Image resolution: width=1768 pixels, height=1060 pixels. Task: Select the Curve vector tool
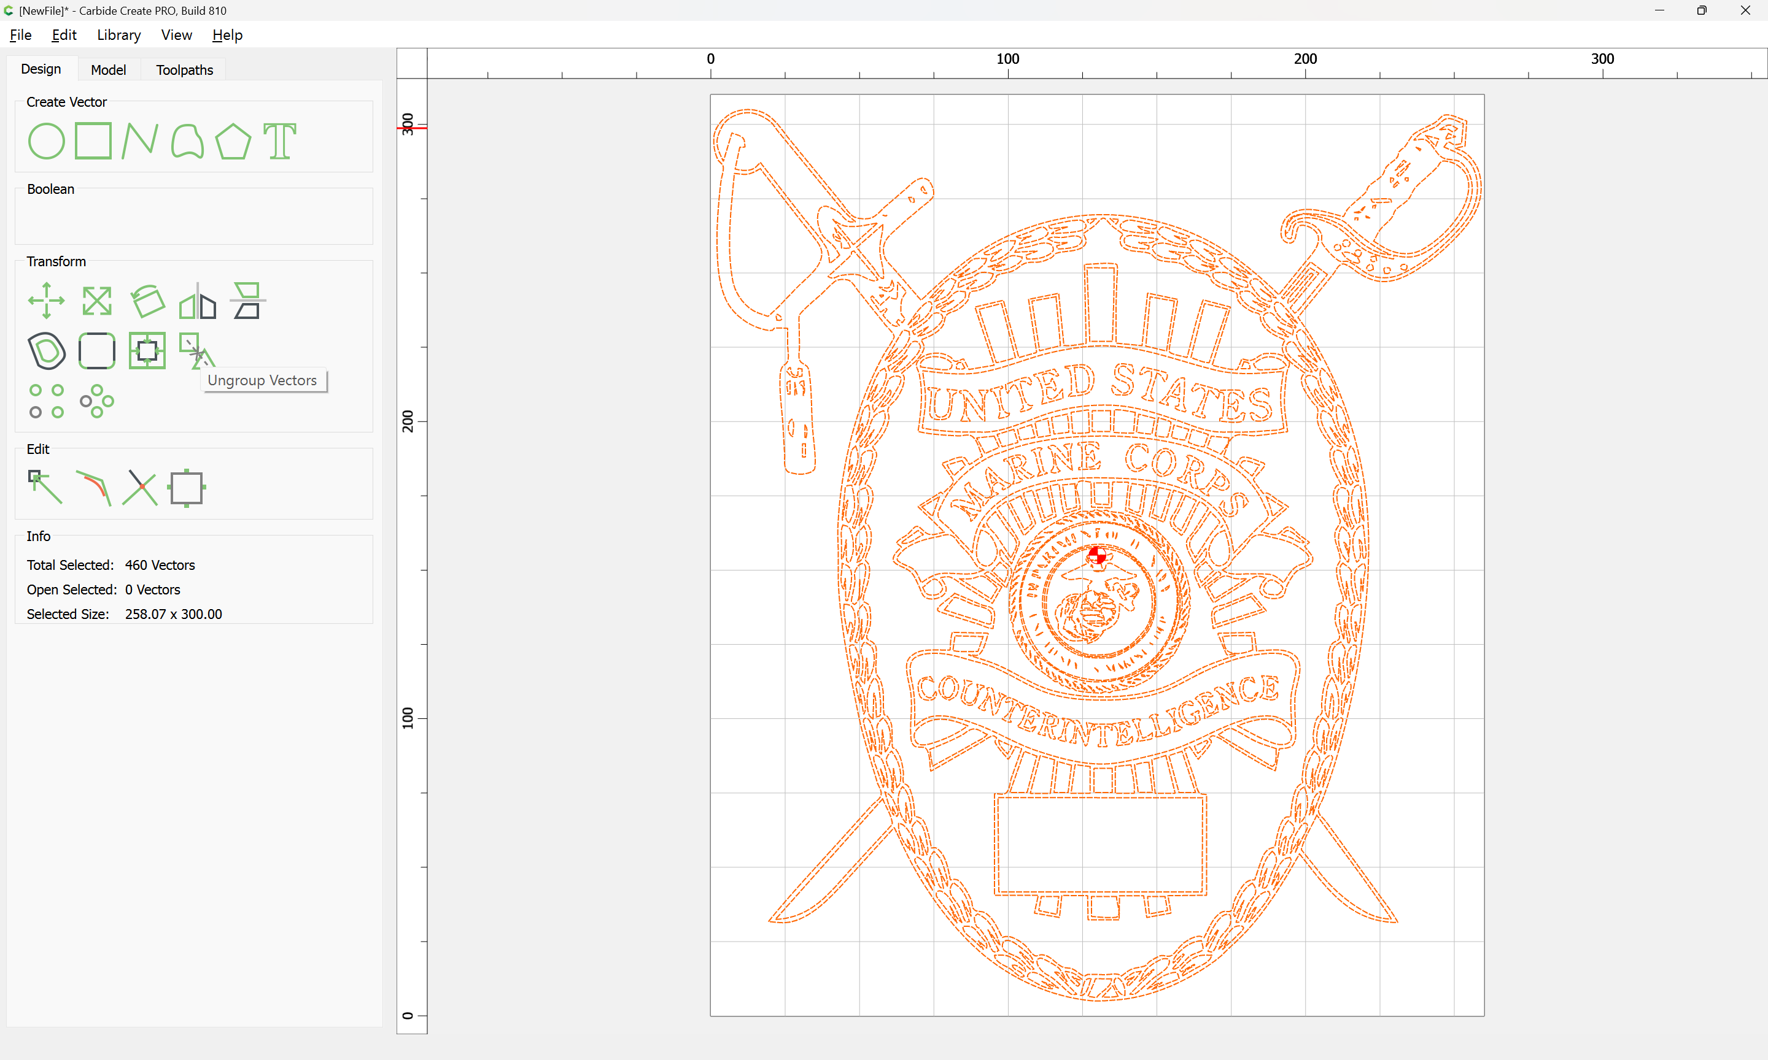pyautogui.click(x=187, y=140)
